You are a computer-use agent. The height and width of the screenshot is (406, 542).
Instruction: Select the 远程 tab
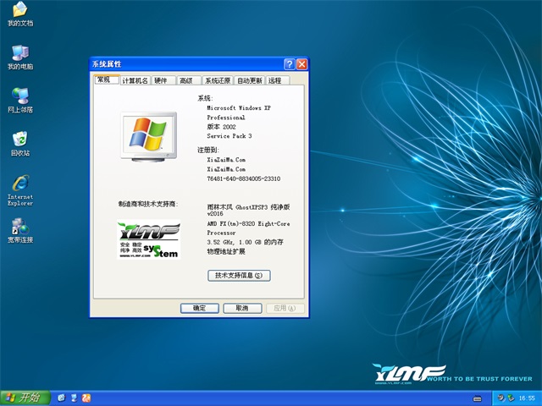click(x=275, y=80)
